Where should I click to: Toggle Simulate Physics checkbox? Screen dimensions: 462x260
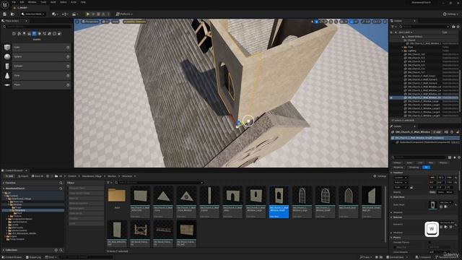430,243
